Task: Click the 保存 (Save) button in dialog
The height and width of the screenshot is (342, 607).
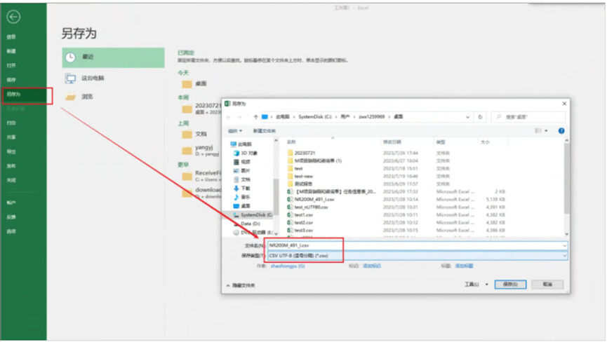Action: click(510, 285)
